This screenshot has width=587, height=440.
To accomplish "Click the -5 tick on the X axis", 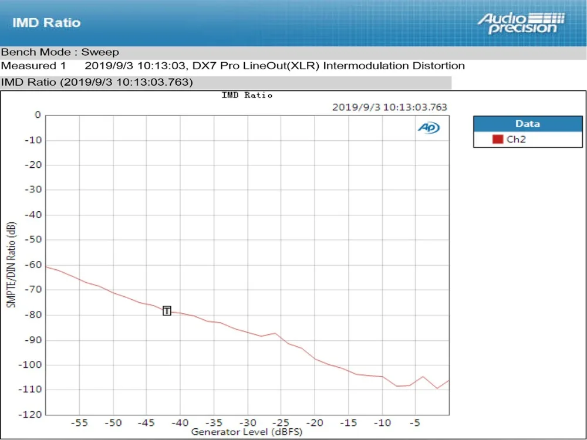I will (x=414, y=423).
